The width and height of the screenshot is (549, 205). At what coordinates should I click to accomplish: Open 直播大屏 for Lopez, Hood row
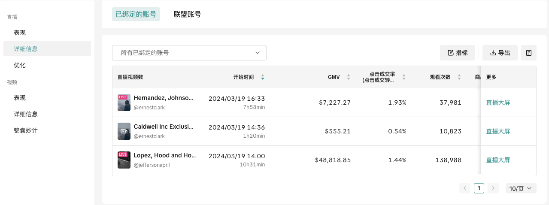point(498,160)
